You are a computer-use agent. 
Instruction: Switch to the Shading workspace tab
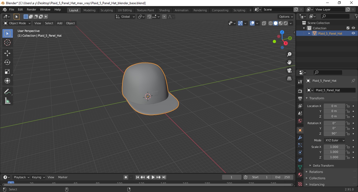[x=164, y=10]
